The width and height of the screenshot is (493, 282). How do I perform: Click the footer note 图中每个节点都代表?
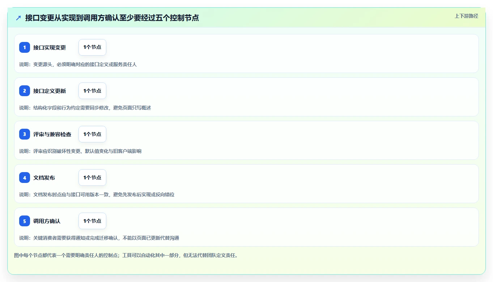pyautogui.click(x=126, y=255)
